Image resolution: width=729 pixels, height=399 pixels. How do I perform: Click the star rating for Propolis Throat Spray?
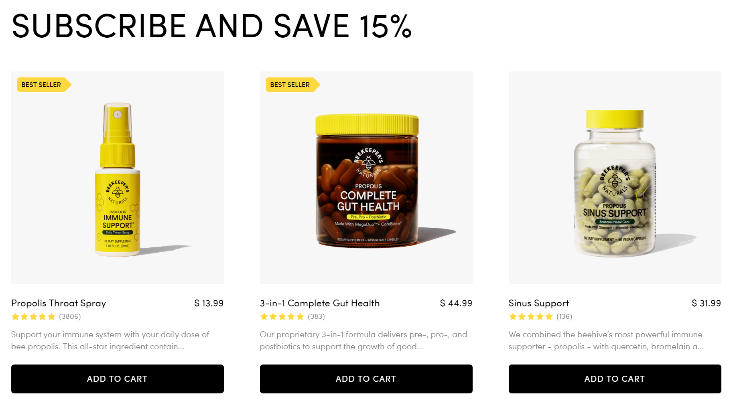tap(33, 317)
